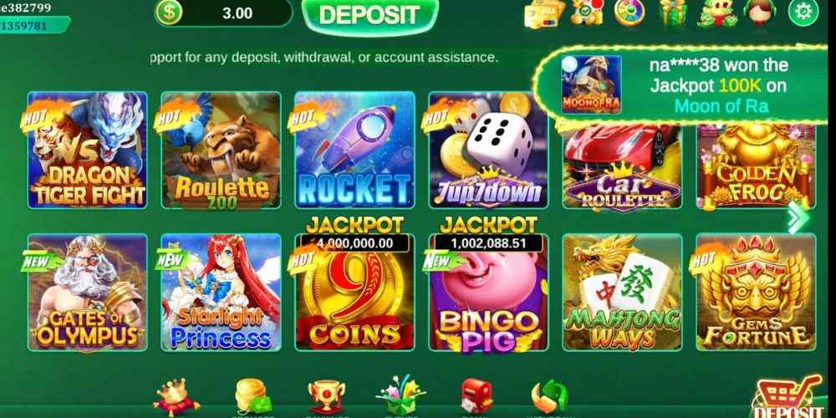Open the gold bank card icon

tap(543, 13)
